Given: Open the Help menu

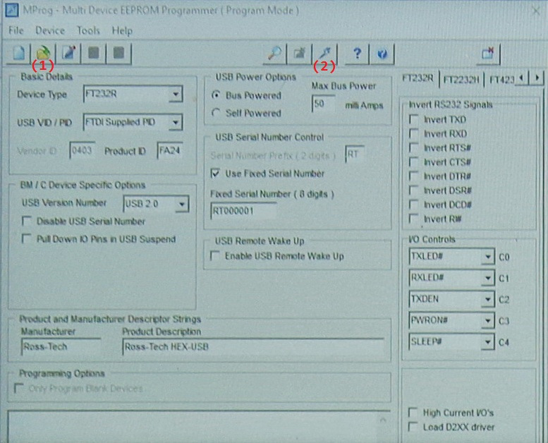Looking at the screenshot, I should 122,30.
